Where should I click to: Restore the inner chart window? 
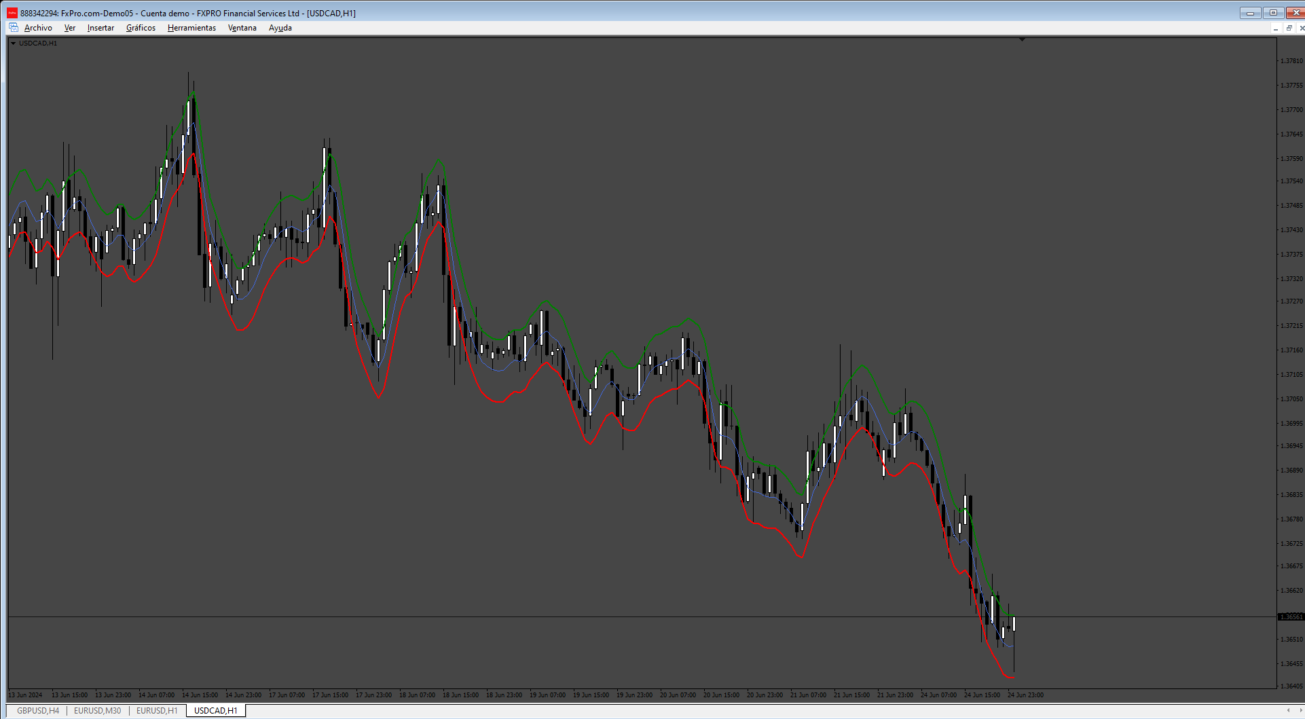(x=1289, y=28)
